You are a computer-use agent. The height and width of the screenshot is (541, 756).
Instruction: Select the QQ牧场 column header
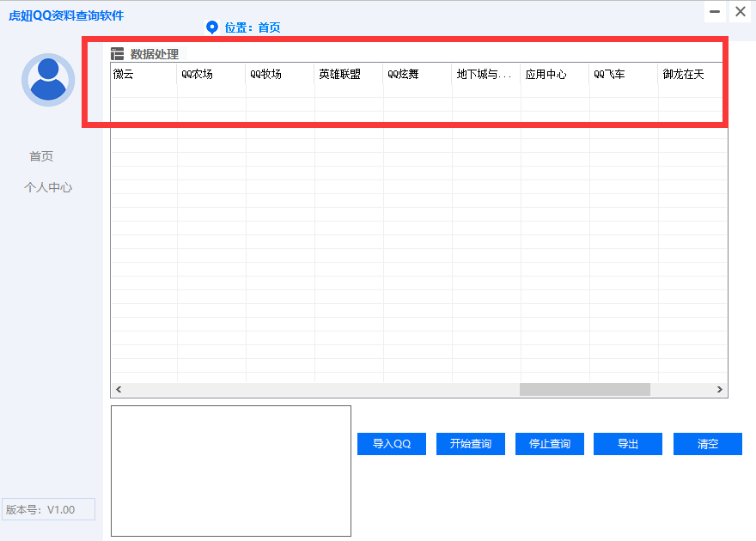pos(280,74)
